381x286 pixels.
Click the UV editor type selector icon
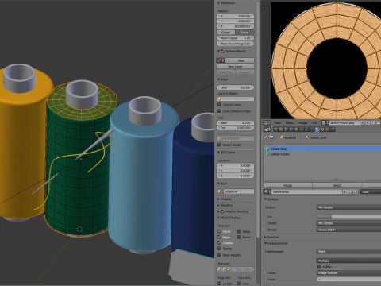pos(267,123)
